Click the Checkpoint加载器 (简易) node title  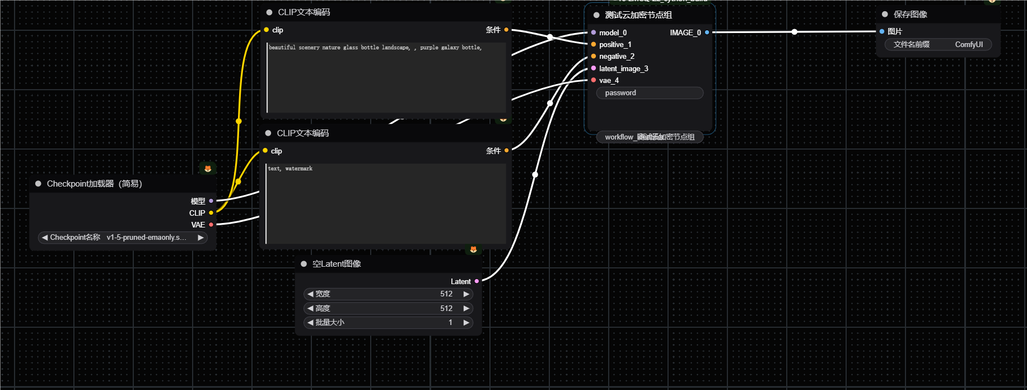(x=95, y=184)
